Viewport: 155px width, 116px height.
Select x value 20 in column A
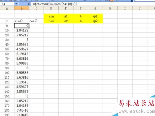pyautogui.click(x=7, y=35)
